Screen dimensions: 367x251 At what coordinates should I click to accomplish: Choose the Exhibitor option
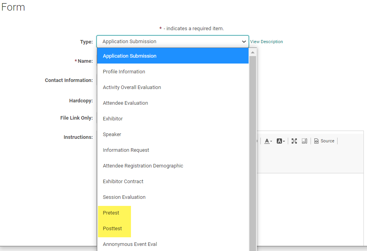pos(113,119)
